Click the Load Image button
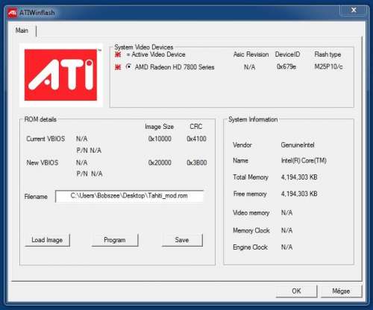Viewport: 373px width, 310px height. pyautogui.click(x=47, y=240)
